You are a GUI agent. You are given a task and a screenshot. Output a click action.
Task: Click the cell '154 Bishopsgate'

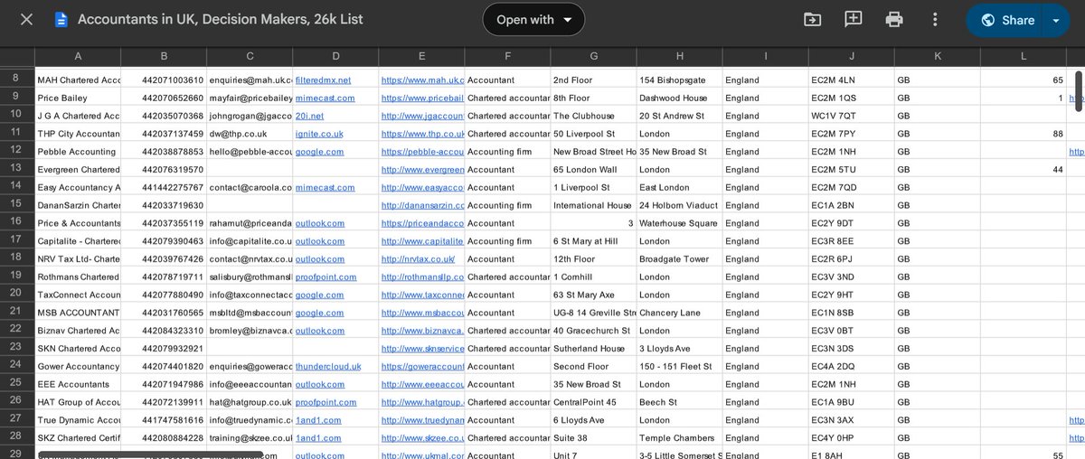coord(679,80)
